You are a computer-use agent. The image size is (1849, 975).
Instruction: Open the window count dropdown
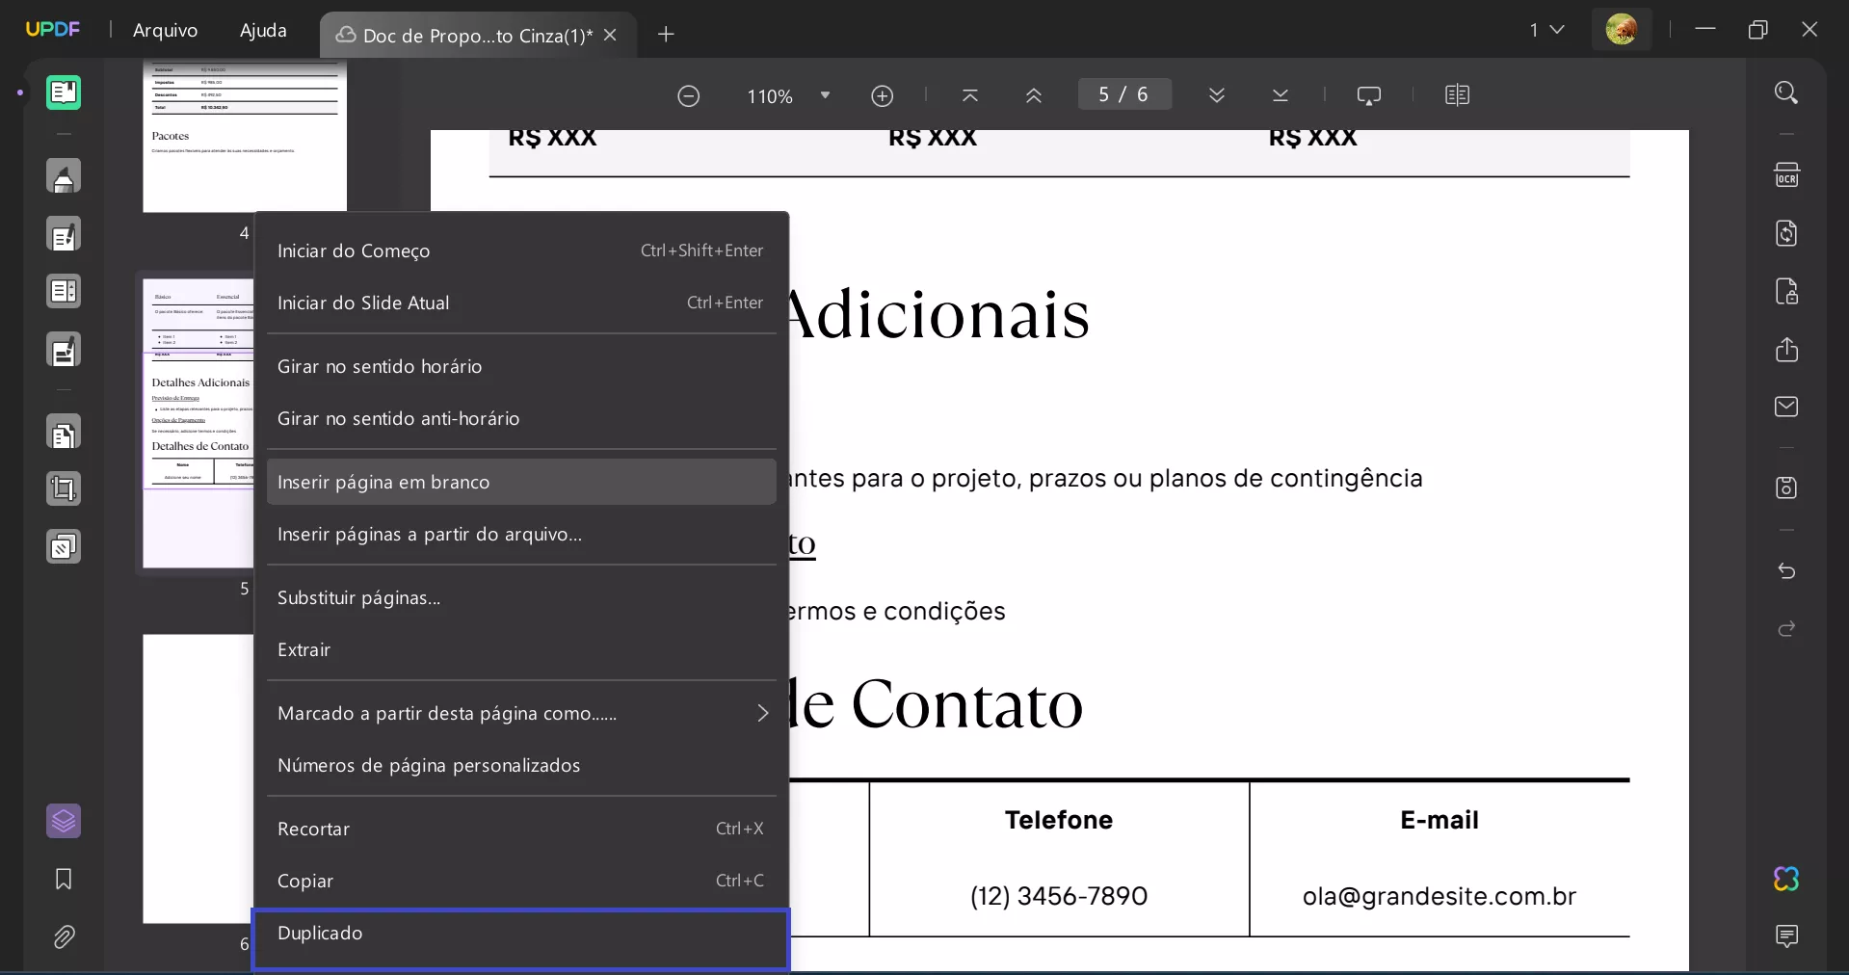click(x=1546, y=30)
